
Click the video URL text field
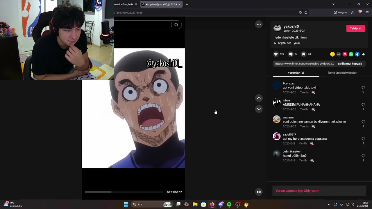(304, 64)
